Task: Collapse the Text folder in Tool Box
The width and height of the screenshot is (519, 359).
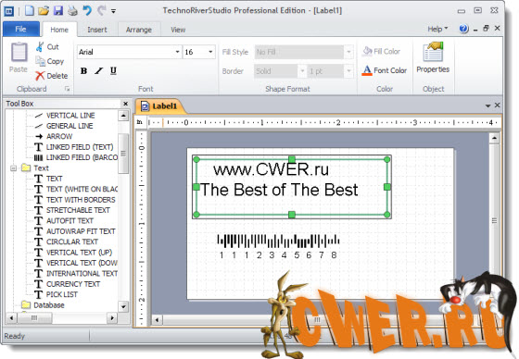Action: (x=13, y=168)
